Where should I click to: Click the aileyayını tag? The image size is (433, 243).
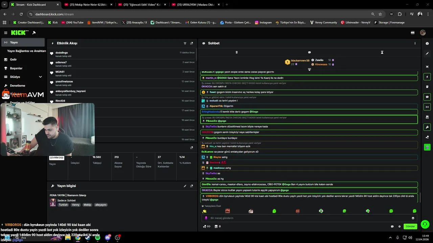[x=101, y=205]
